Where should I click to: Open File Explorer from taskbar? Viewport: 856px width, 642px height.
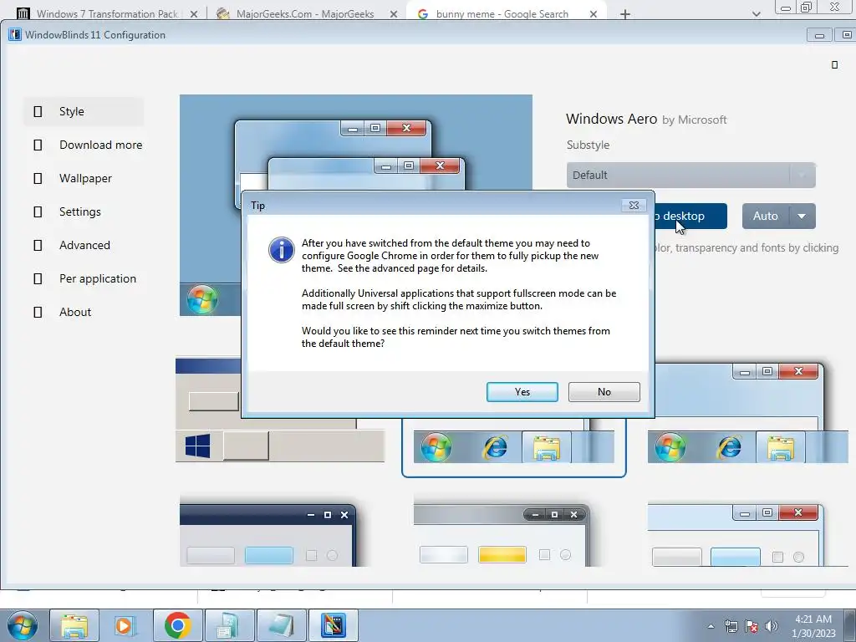click(x=74, y=625)
